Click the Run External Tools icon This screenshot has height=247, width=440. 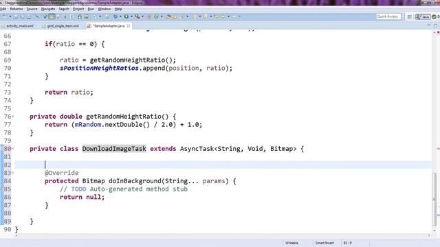point(137,16)
